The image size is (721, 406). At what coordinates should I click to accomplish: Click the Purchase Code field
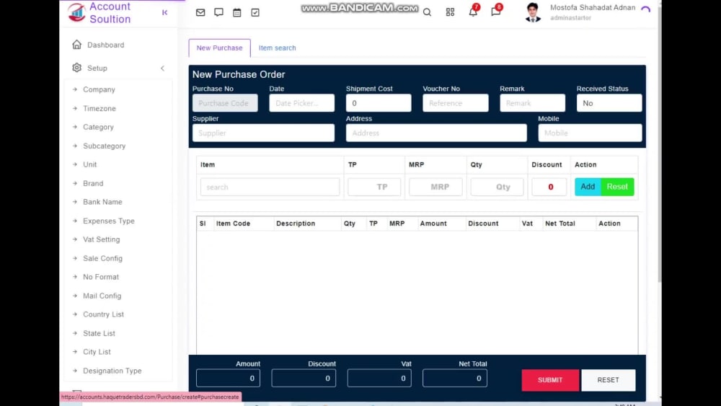click(x=225, y=103)
